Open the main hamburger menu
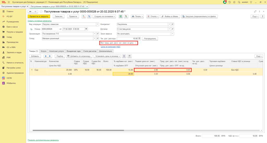 tap(9, 2)
